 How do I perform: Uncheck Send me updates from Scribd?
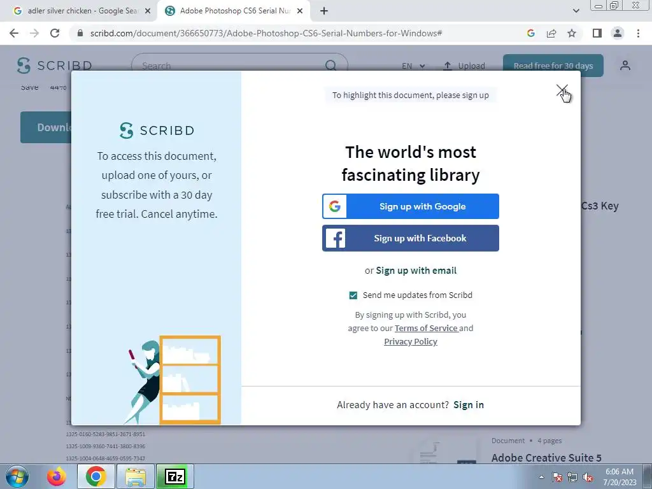353,295
